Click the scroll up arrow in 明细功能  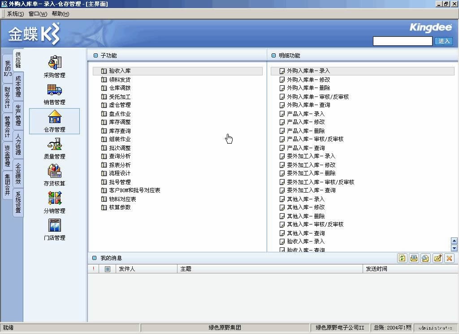point(455,241)
